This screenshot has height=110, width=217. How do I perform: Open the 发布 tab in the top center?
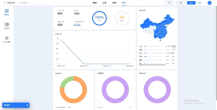coord(114,3)
